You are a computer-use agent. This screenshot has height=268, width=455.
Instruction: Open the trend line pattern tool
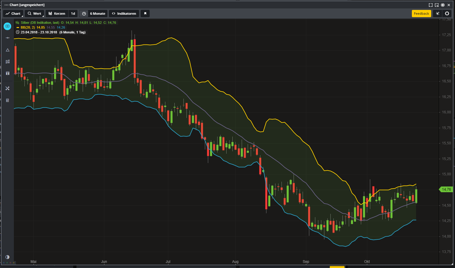click(x=8, y=62)
